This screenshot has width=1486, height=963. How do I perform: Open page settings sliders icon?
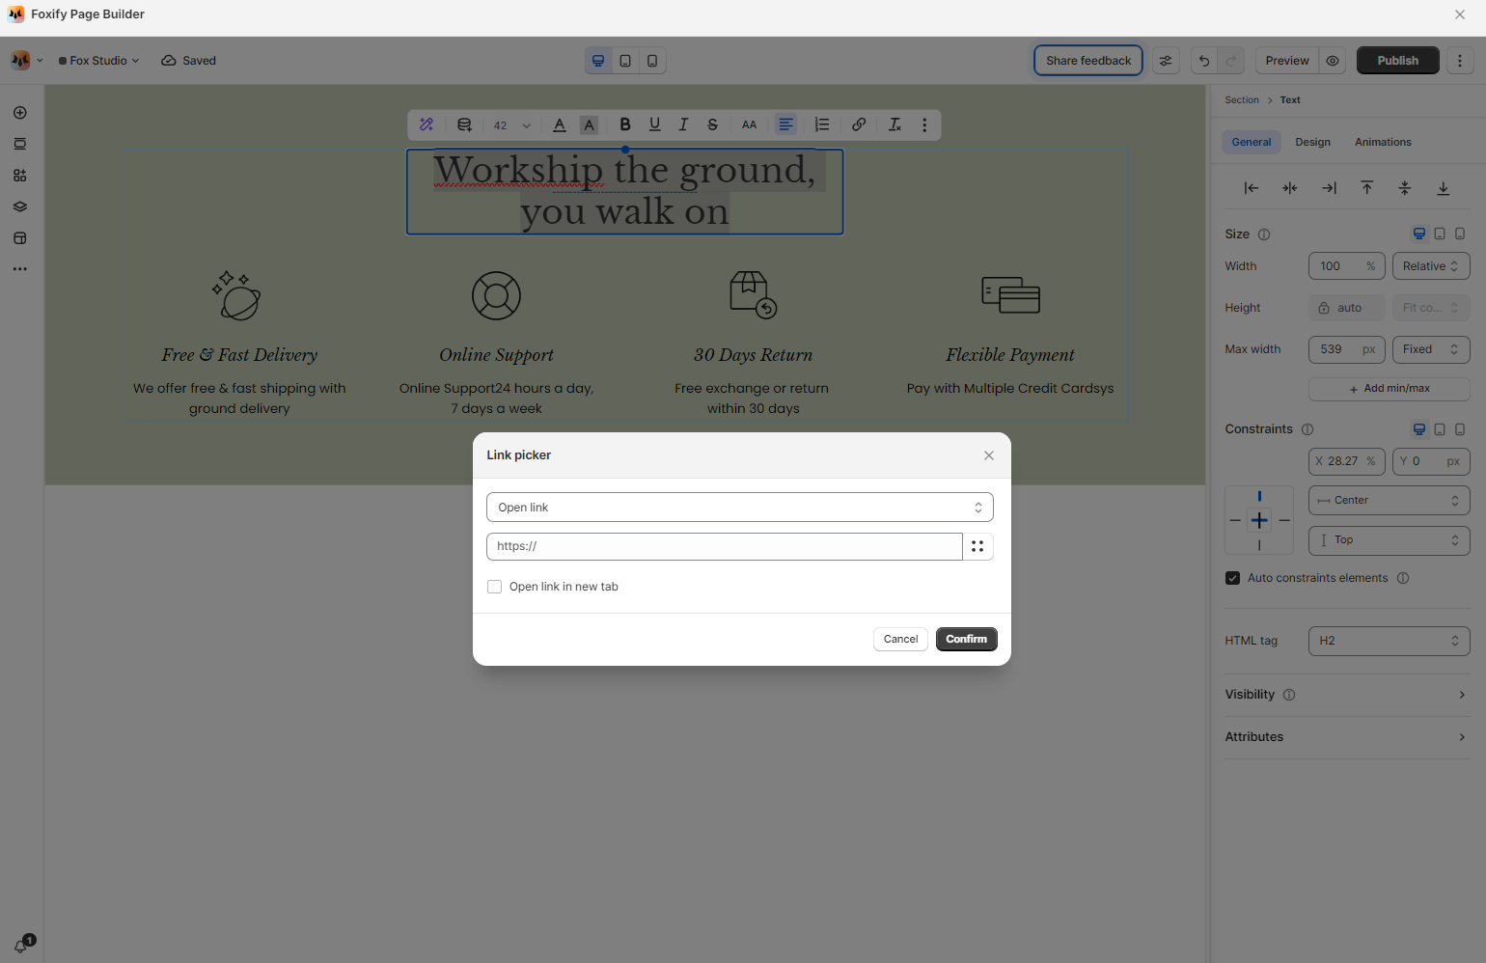(x=1166, y=61)
